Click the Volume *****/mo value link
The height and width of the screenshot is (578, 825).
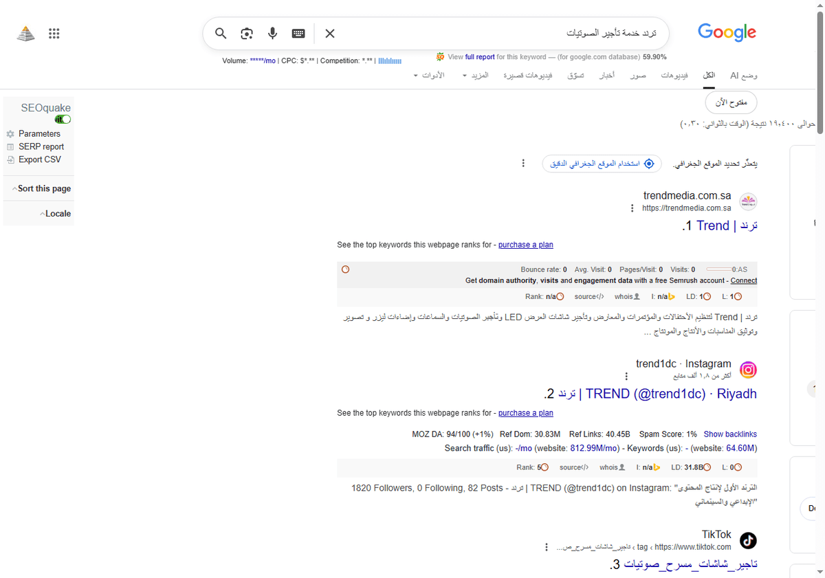[262, 60]
